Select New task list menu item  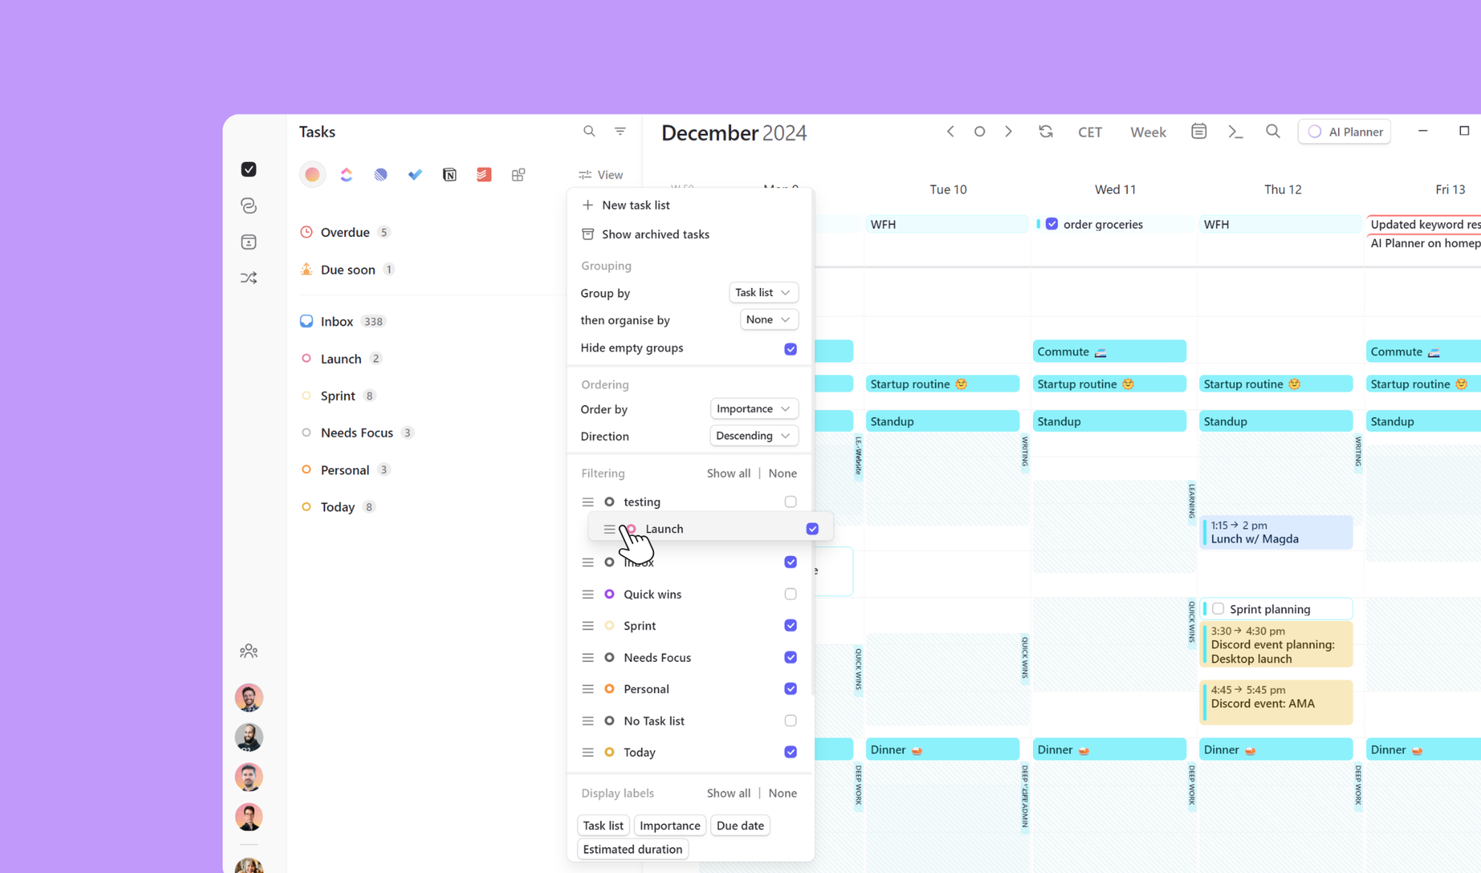tap(635, 205)
